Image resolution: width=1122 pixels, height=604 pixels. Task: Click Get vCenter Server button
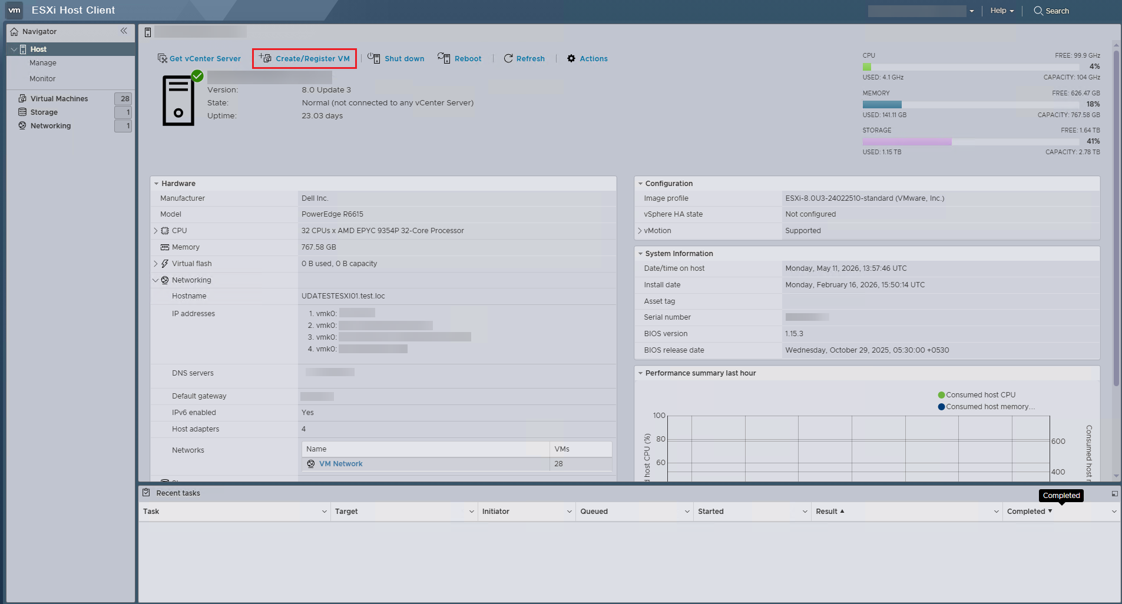coord(199,58)
